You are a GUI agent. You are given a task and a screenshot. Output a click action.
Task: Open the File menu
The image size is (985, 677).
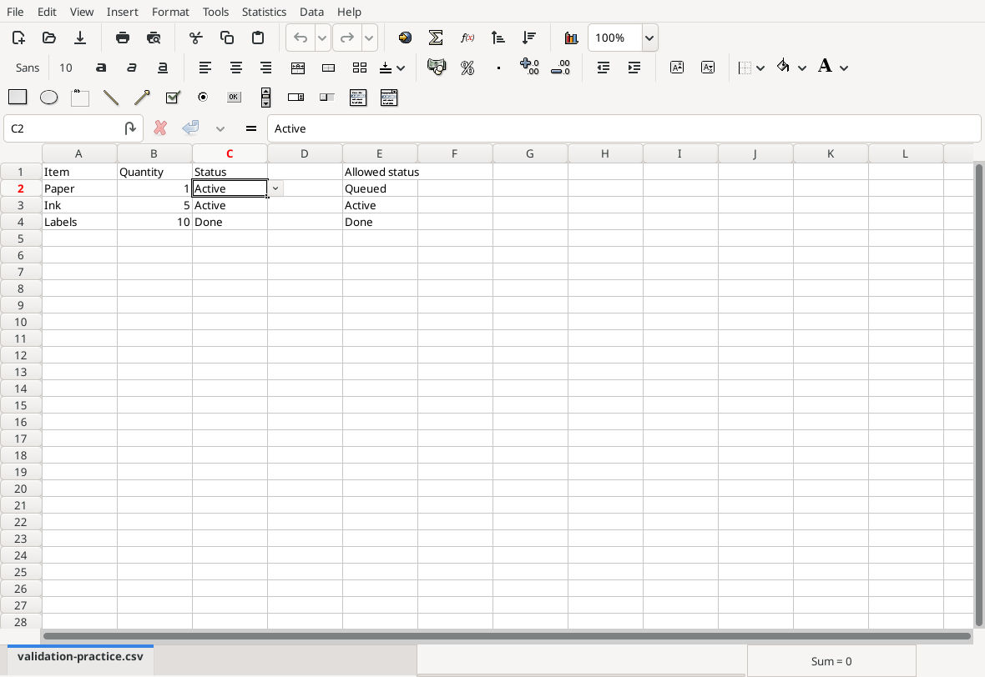pyautogui.click(x=15, y=12)
